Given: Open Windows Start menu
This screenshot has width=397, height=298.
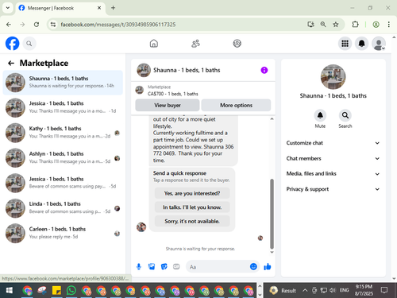Looking at the screenshot, I should [x=10, y=291].
